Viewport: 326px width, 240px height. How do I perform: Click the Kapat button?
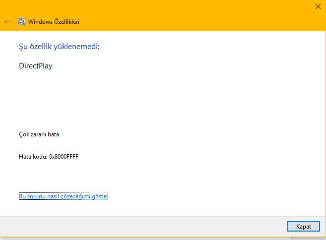point(303,226)
